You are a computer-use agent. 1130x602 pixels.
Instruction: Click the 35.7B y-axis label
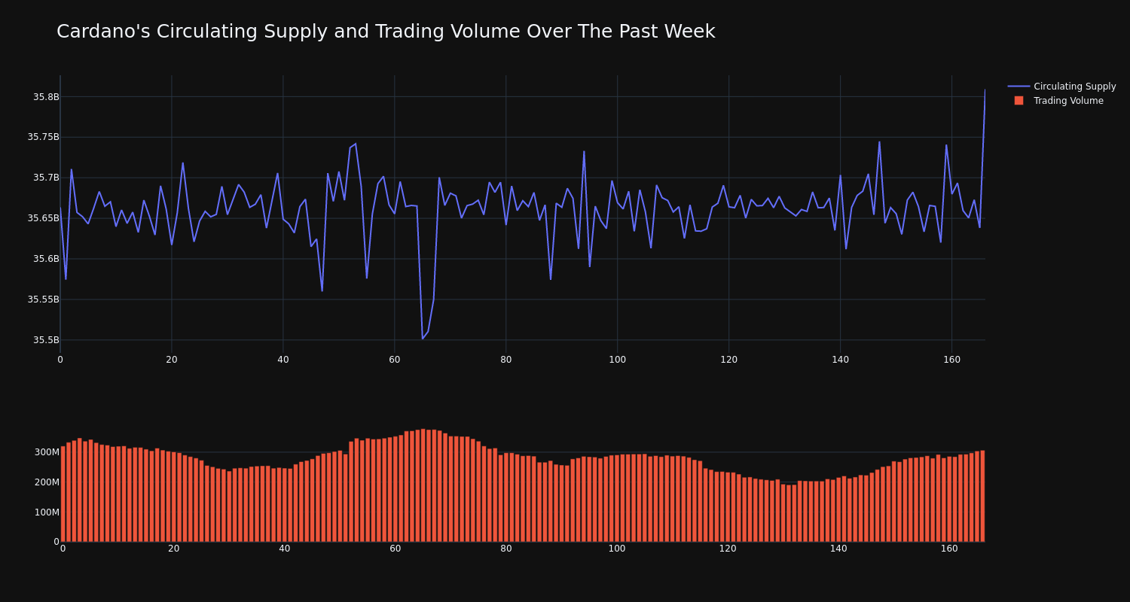(x=46, y=178)
